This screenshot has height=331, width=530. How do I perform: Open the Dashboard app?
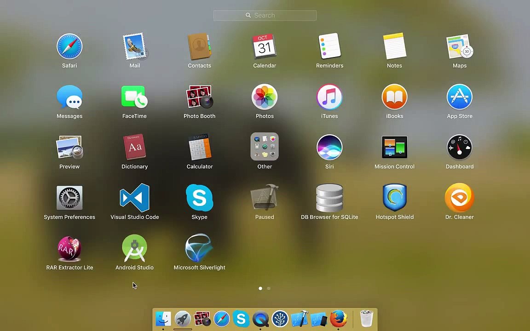[x=460, y=147]
